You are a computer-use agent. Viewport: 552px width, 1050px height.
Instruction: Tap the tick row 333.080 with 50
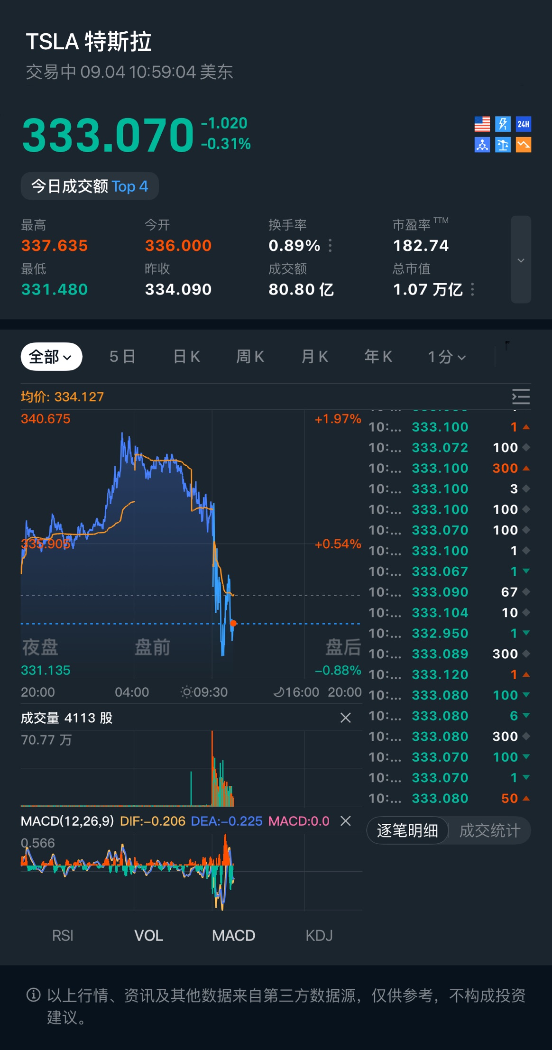point(449,798)
